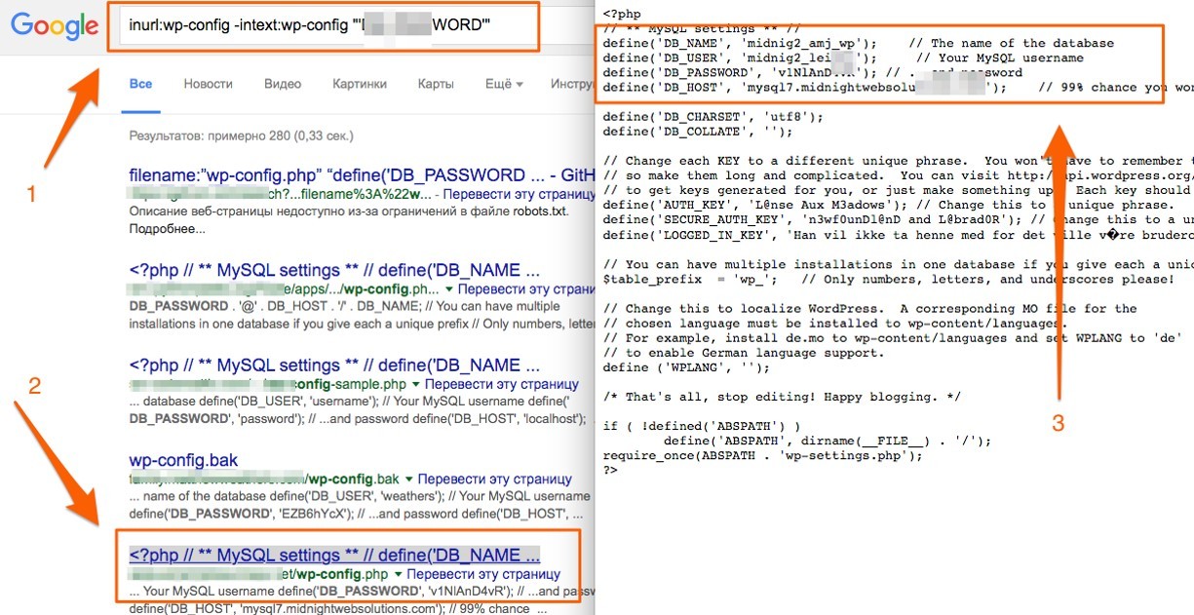Click the 'EZB6hYcX' snippet line

point(356,514)
